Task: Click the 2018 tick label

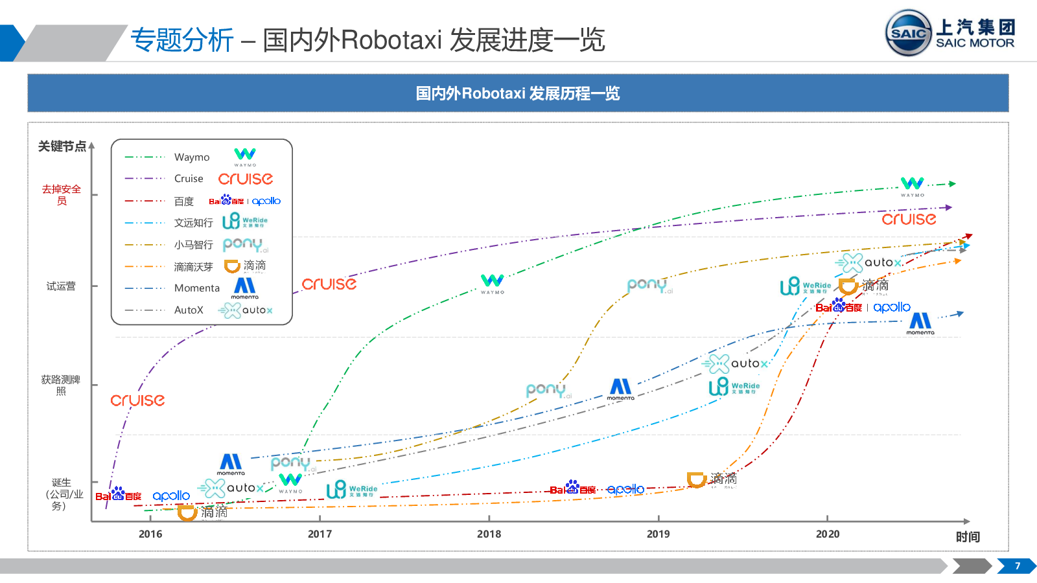Action: (x=489, y=534)
